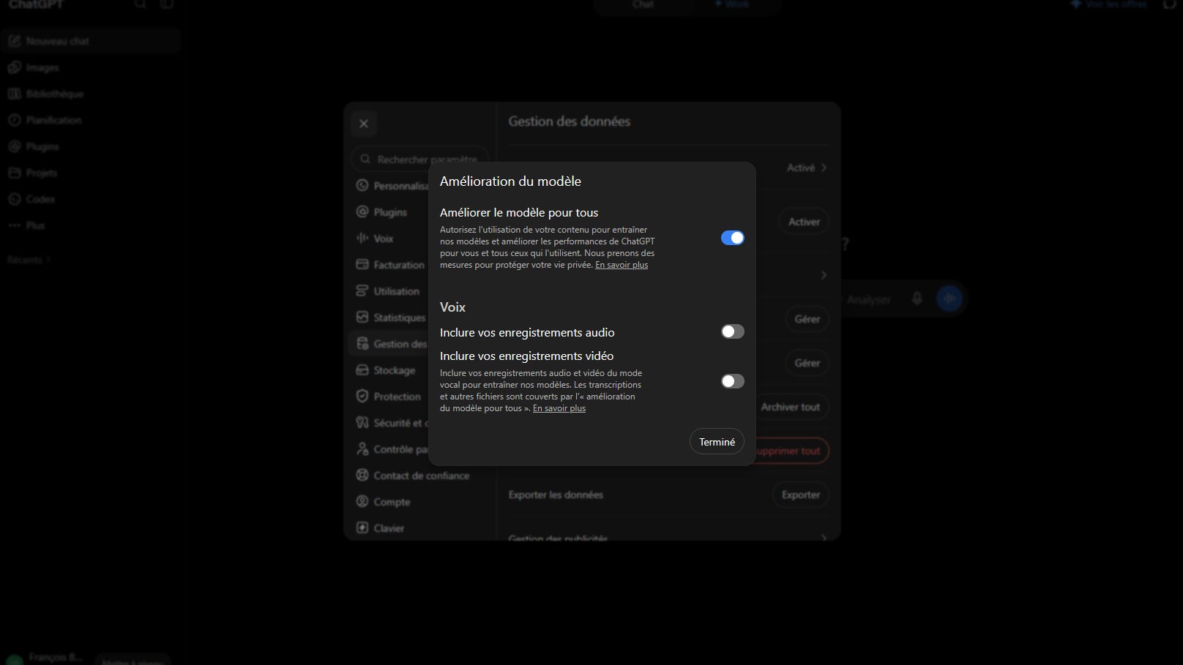Click the Gestion des données icon
The width and height of the screenshot is (1183, 665).
coord(362,344)
